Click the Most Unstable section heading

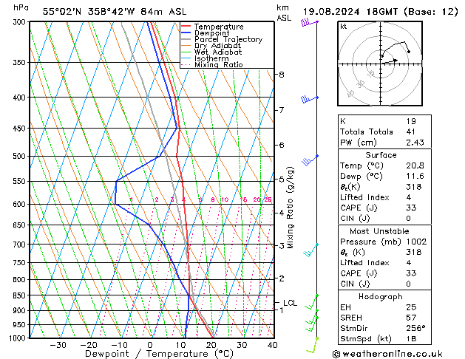(x=379, y=231)
